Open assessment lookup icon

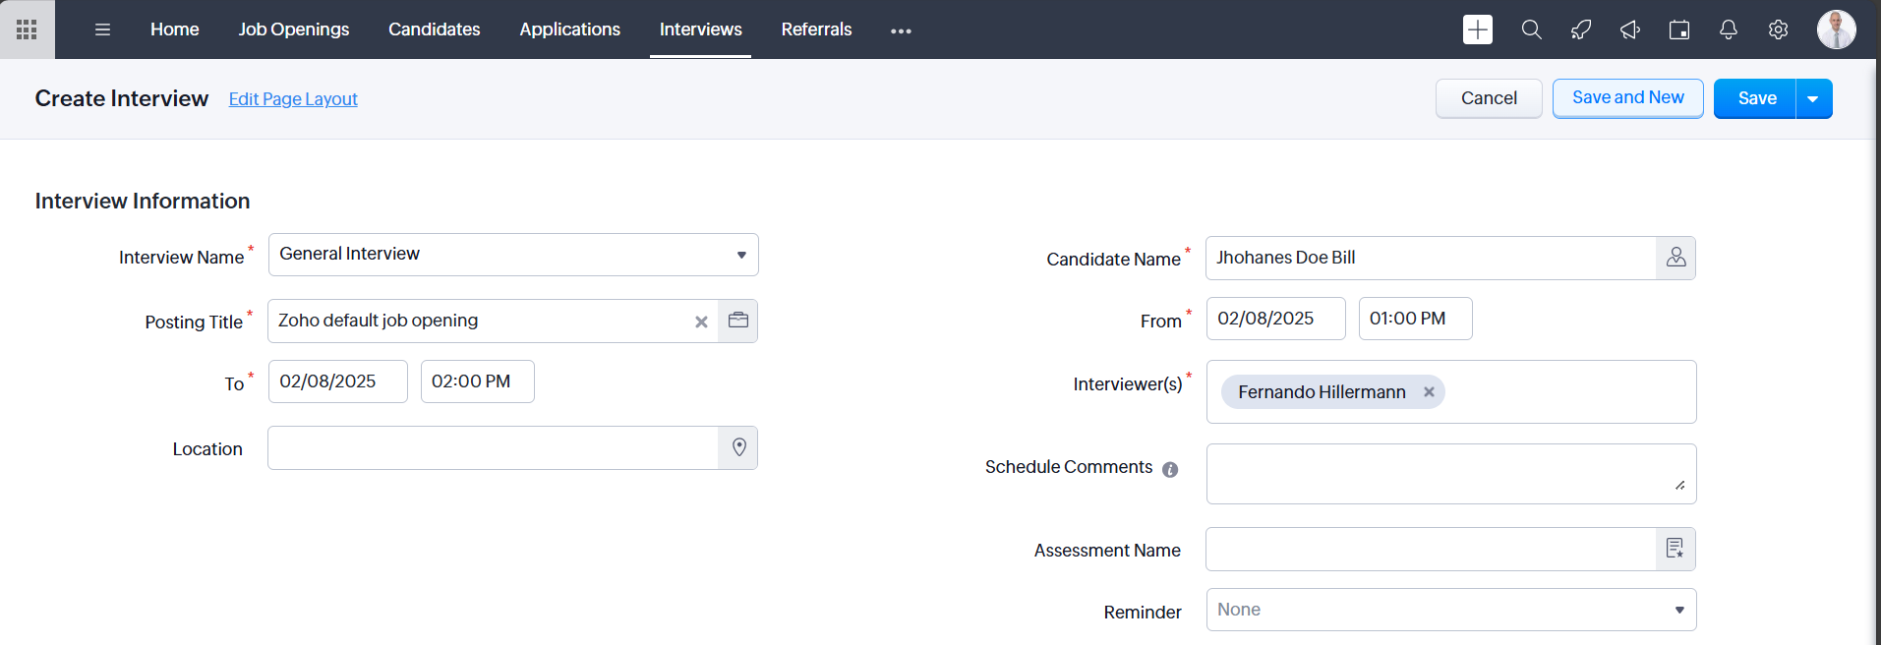pos(1675,549)
